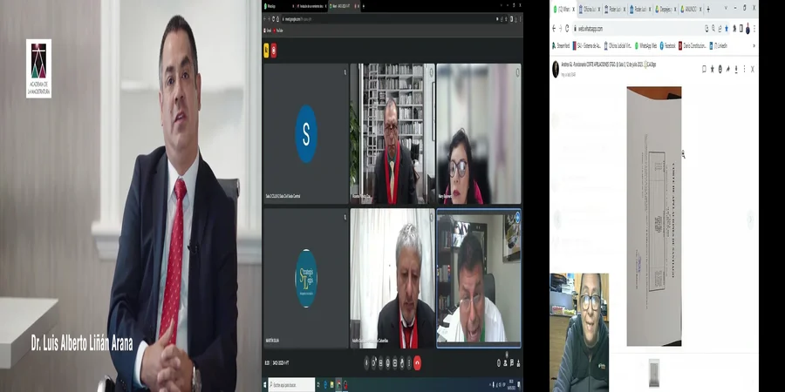The width and height of the screenshot is (785, 392).
Task: Click the zoom magnifier icon in WhatsApp address bar
Action: 713,29
